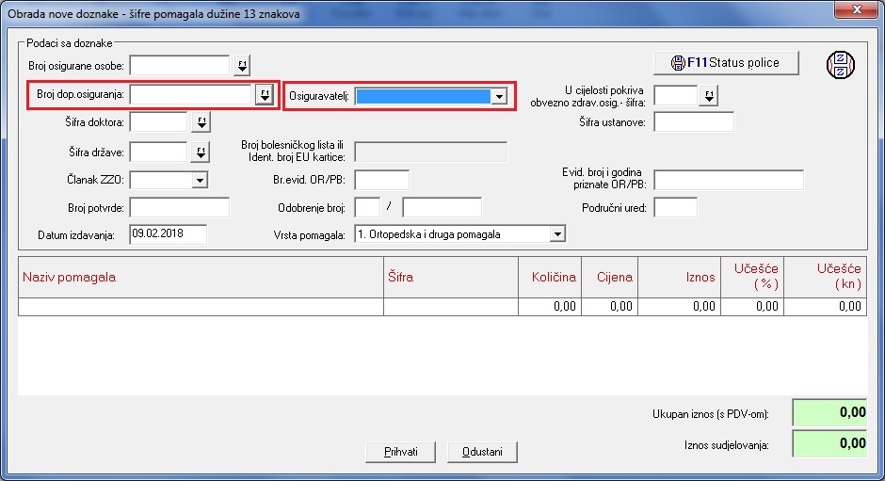Click the round Z logo icon
This screenshot has height=481, width=885.
click(x=841, y=64)
